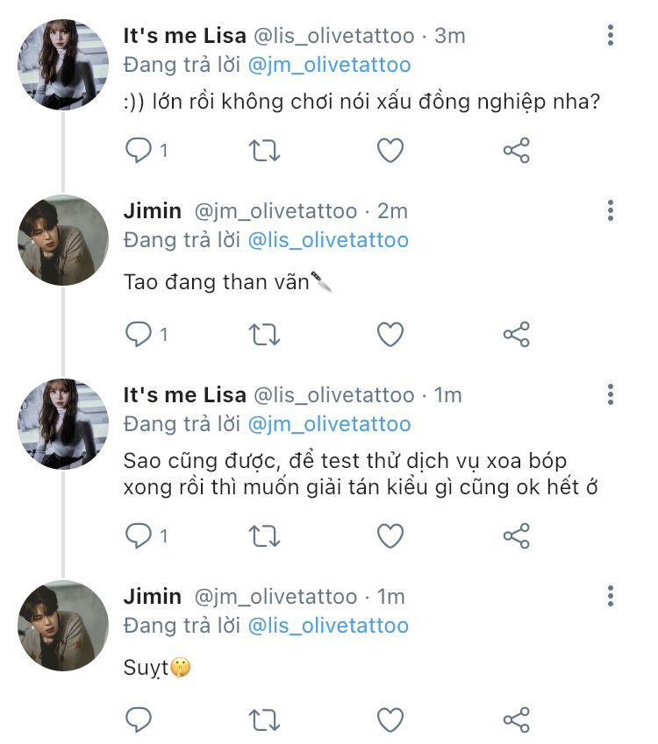Retweet Jimin's "Tao đang than vãn" tweet
This screenshot has width=658, height=744.
tap(265, 334)
